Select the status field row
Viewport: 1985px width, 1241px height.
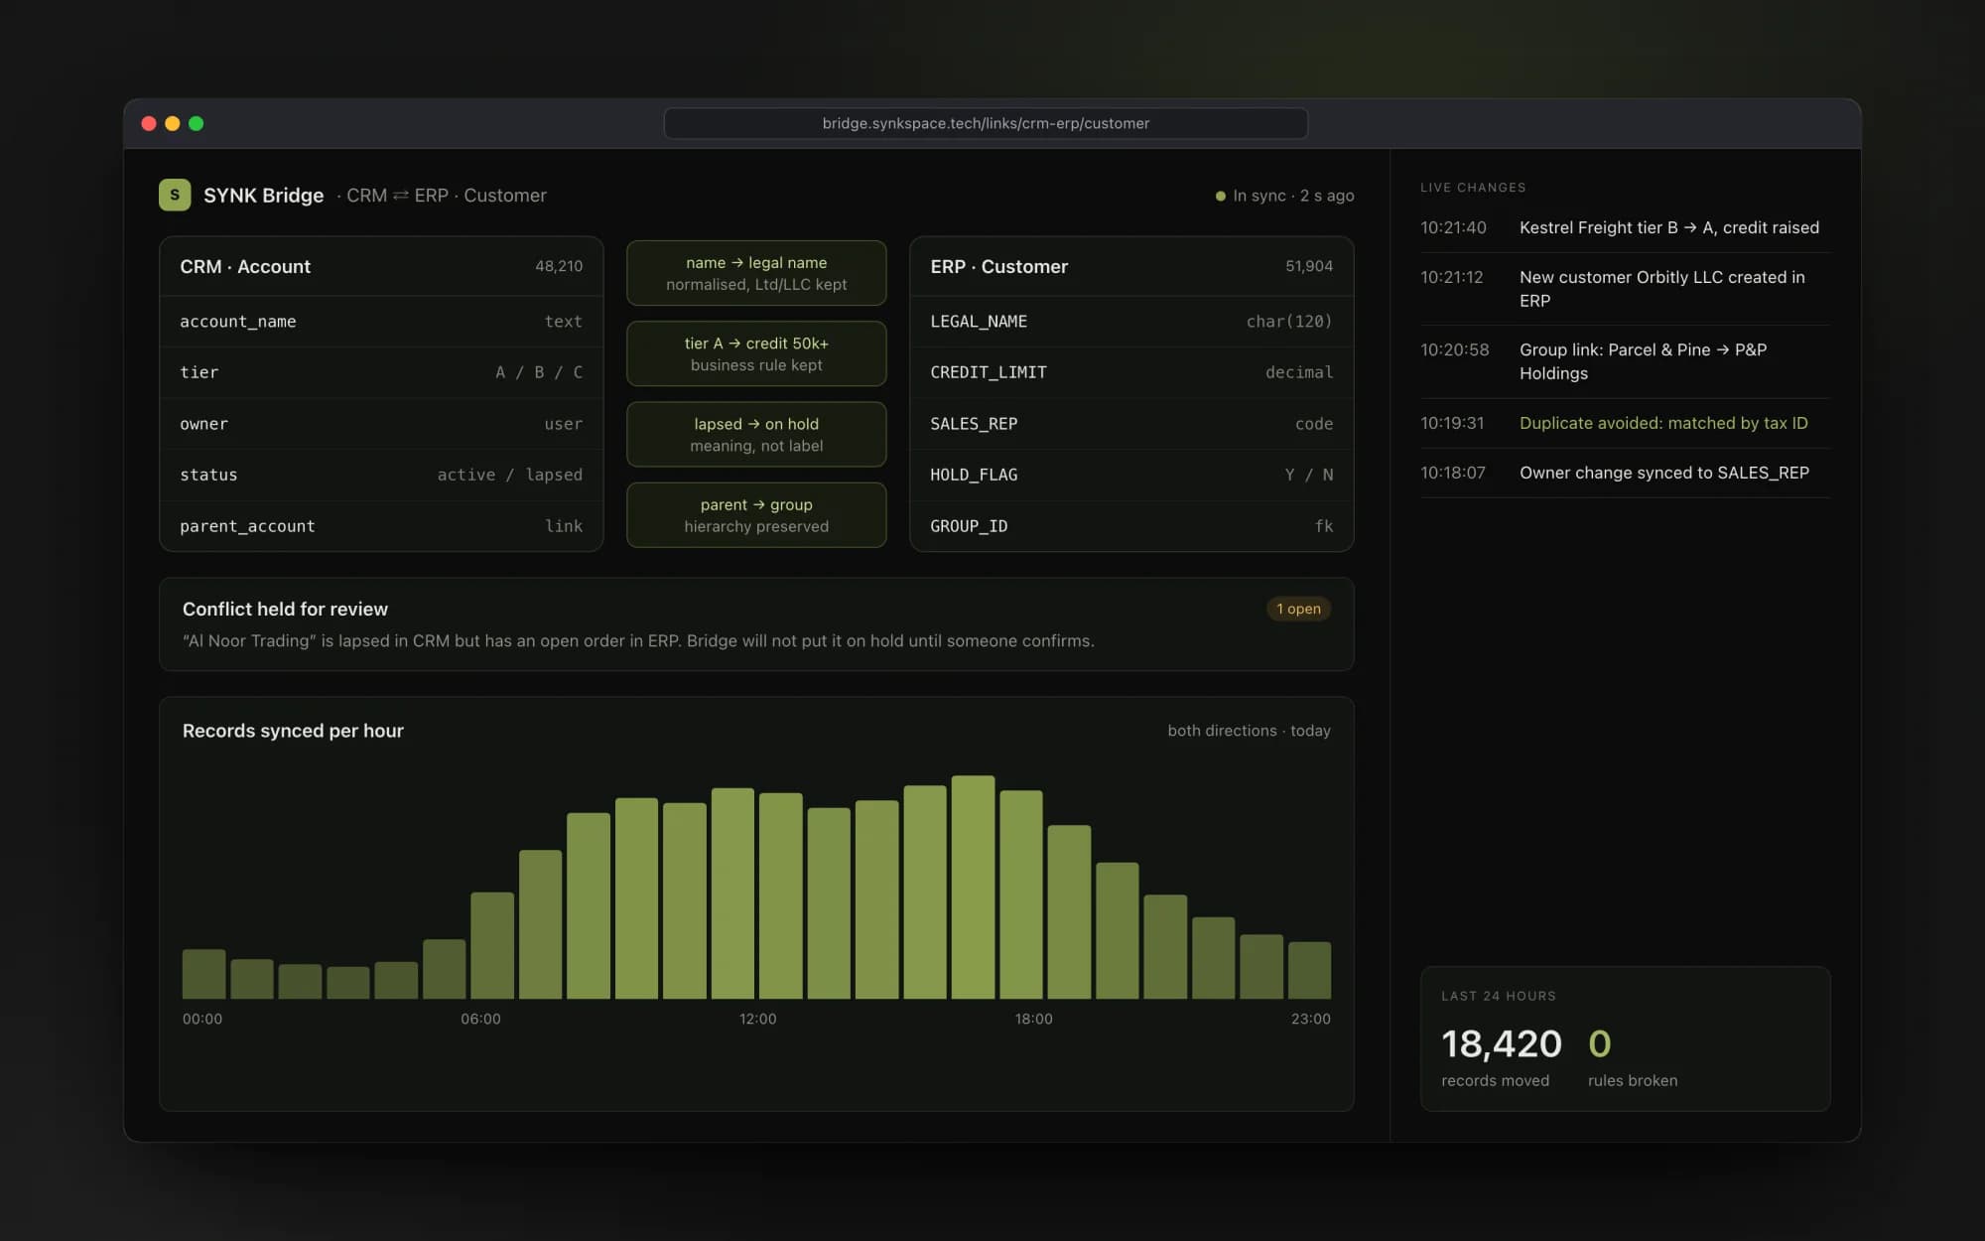pos(381,475)
